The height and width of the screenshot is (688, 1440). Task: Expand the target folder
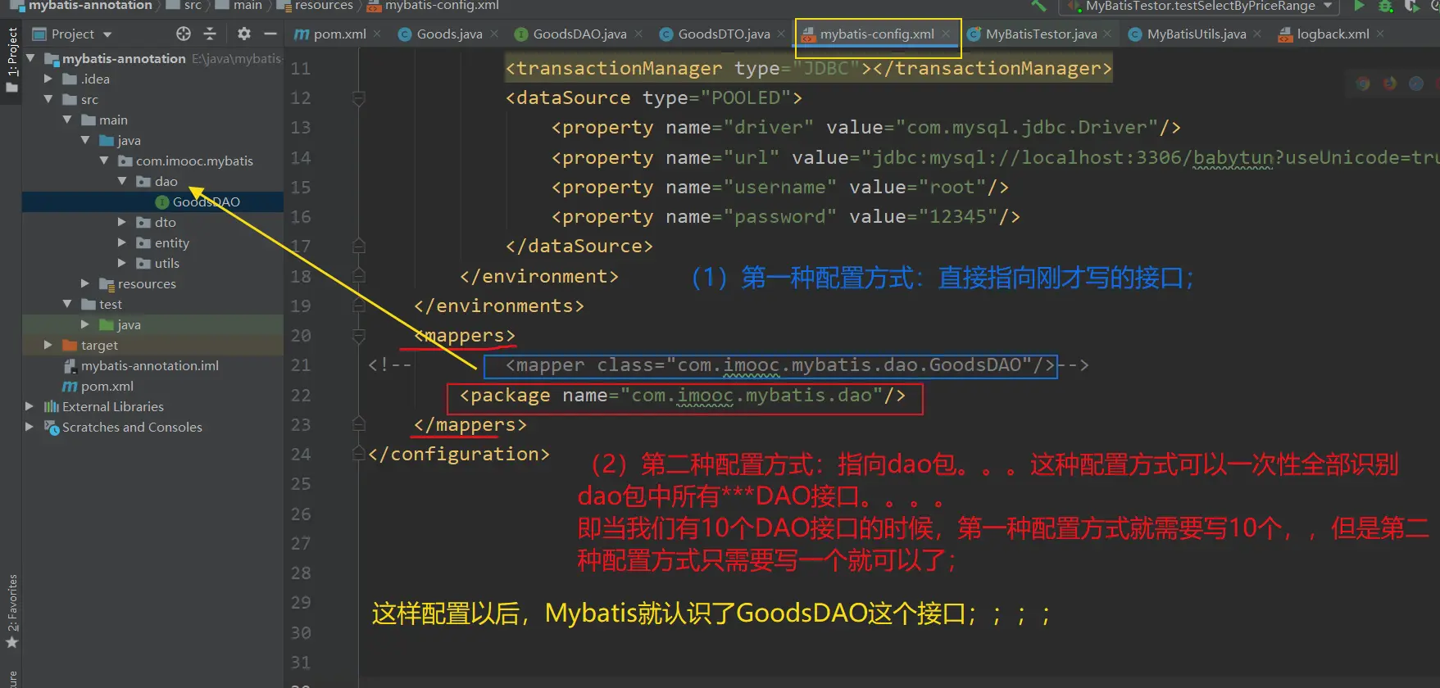coord(48,345)
